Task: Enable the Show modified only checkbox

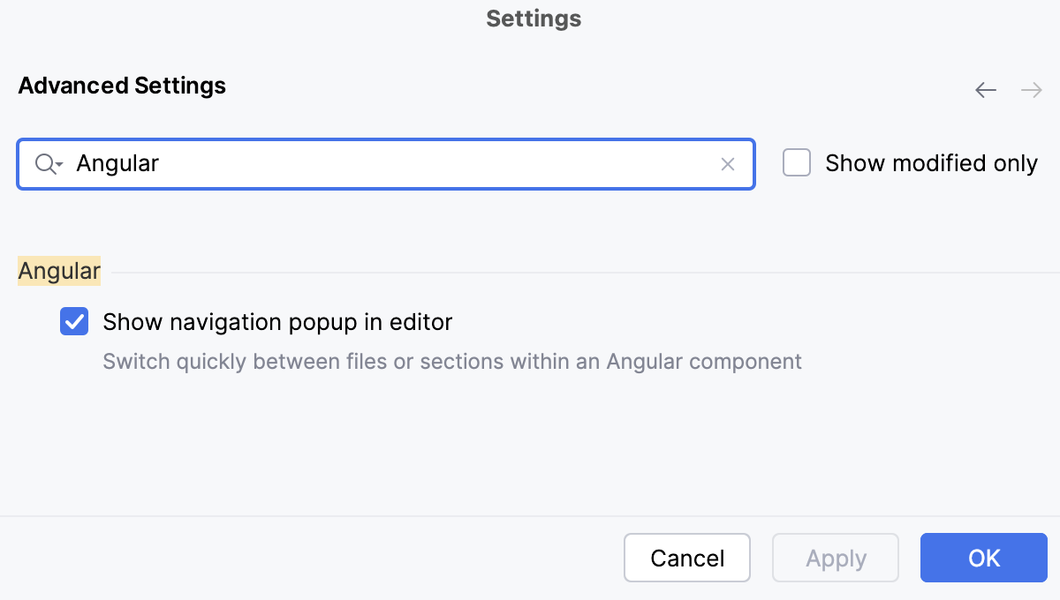Action: click(x=796, y=162)
